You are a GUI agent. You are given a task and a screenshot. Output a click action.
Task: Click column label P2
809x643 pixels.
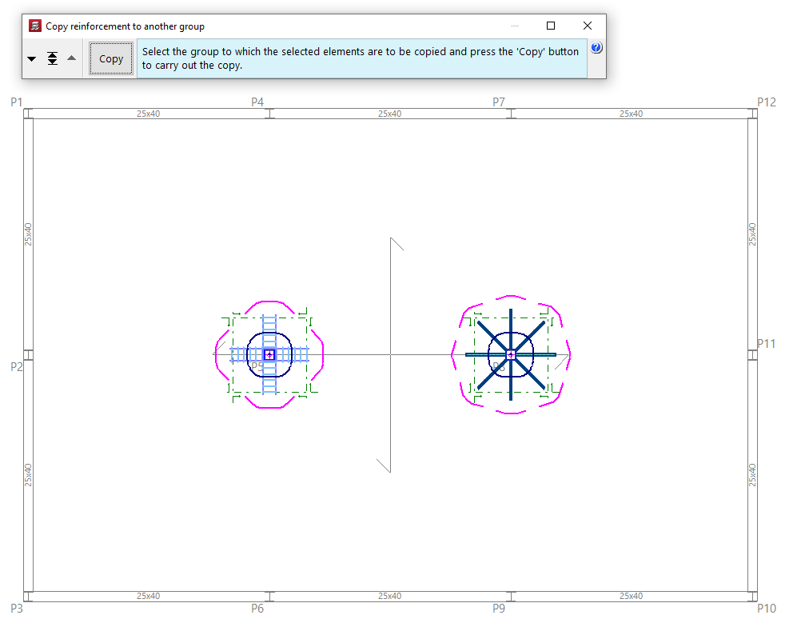17,367
